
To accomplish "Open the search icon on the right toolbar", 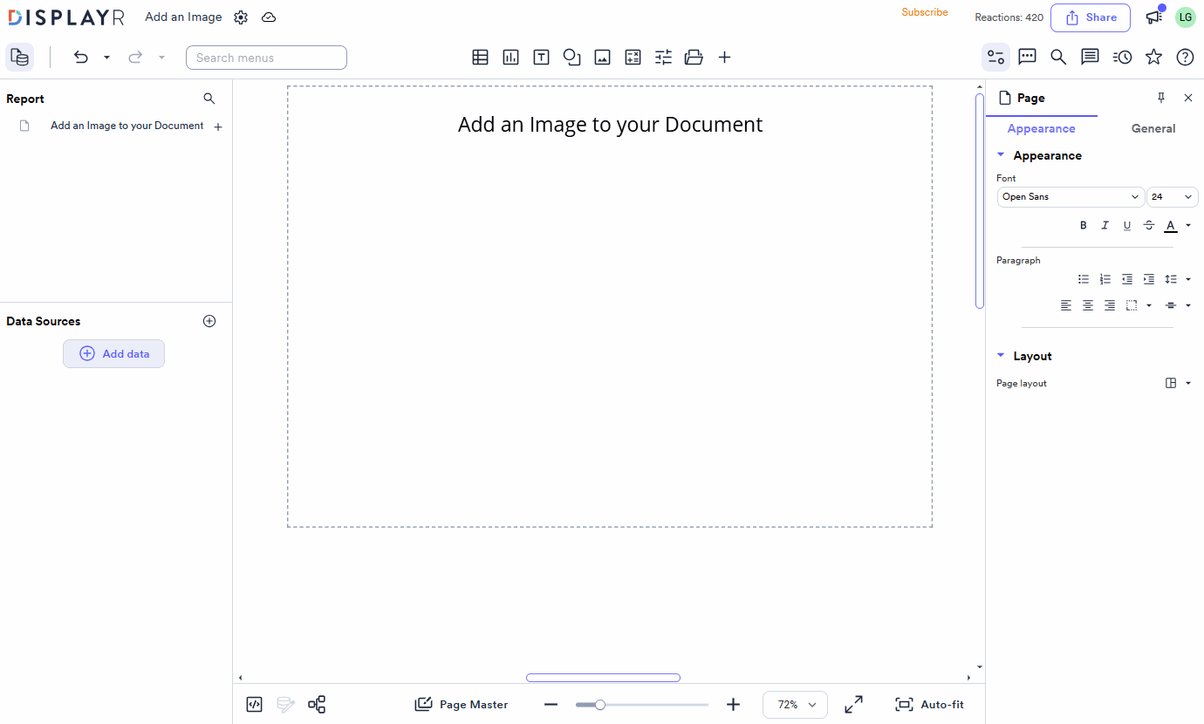I will [1058, 57].
